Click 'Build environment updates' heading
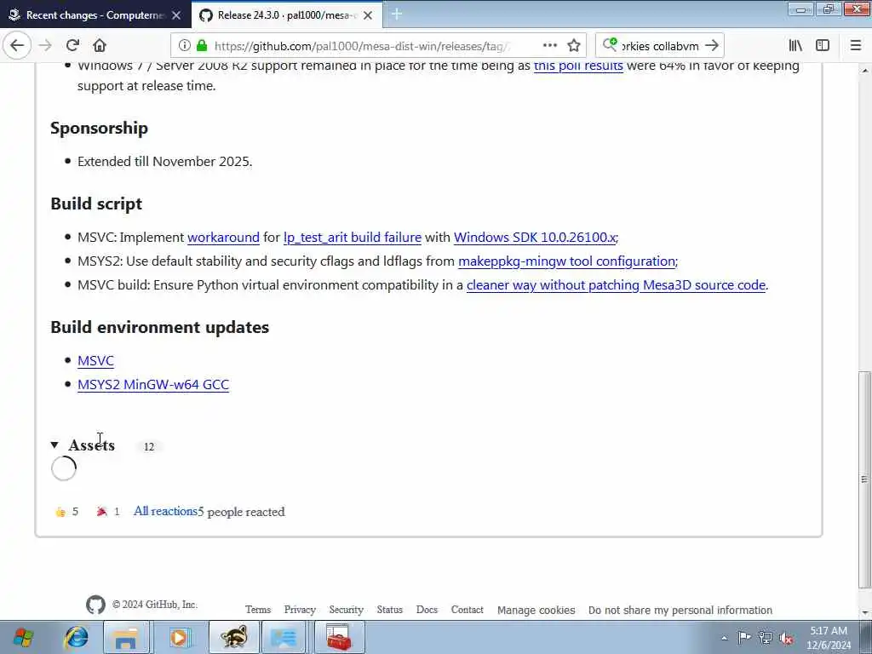Viewport: 872px width, 654px height. (x=159, y=327)
